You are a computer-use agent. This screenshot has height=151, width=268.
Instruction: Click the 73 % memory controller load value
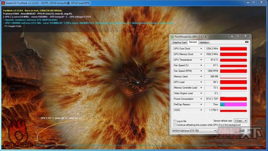(211, 88)
